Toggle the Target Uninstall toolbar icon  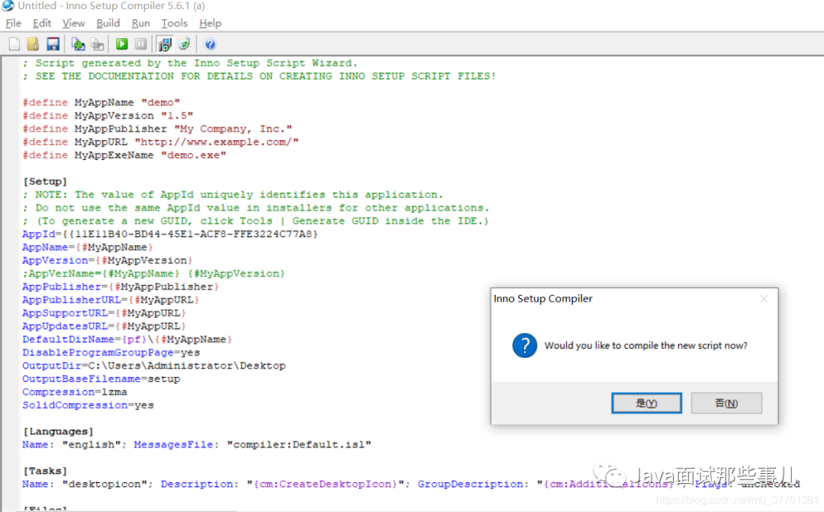(x=185, y=44)
